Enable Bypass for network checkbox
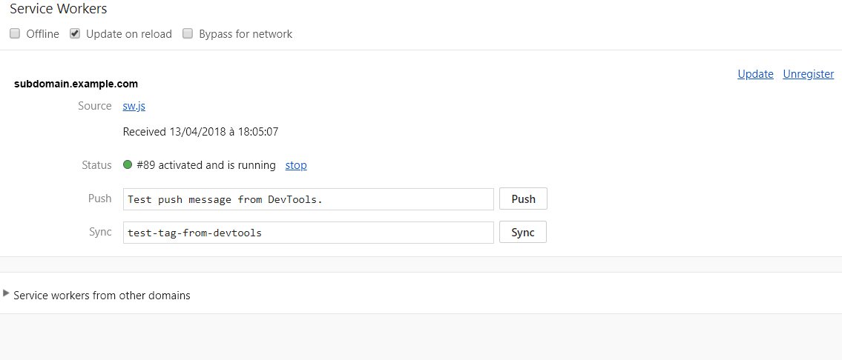This screenshot has width=842, height=360. tap(188, 34)
